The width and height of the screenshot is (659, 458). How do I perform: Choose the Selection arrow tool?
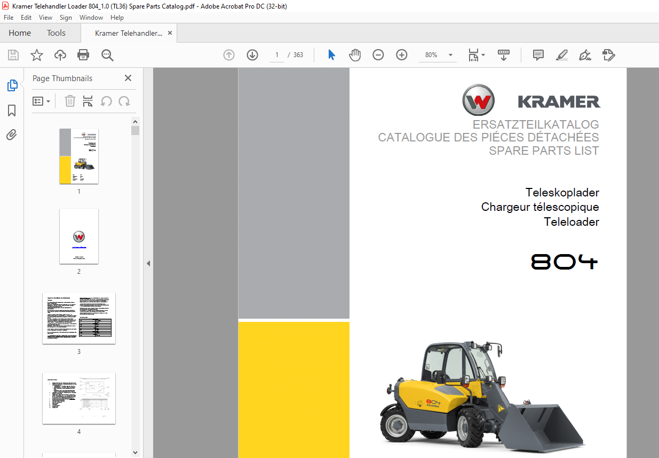click(x=331, y=55)
